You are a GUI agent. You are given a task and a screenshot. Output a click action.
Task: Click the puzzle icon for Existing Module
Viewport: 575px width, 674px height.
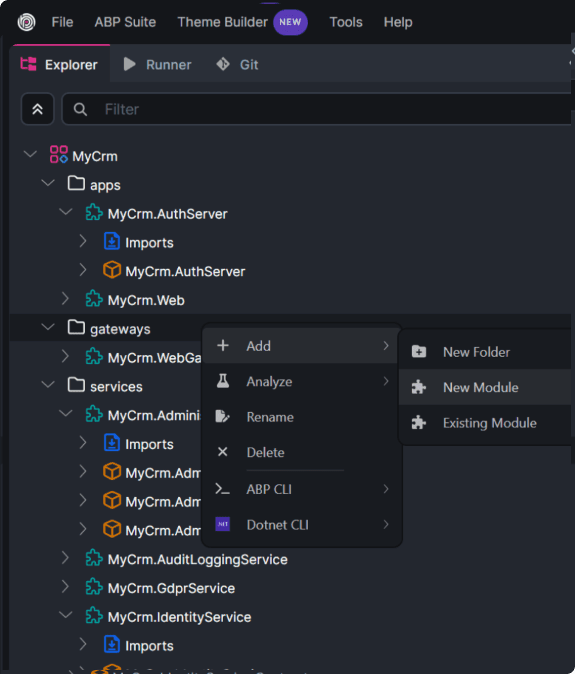coord(419,423)
